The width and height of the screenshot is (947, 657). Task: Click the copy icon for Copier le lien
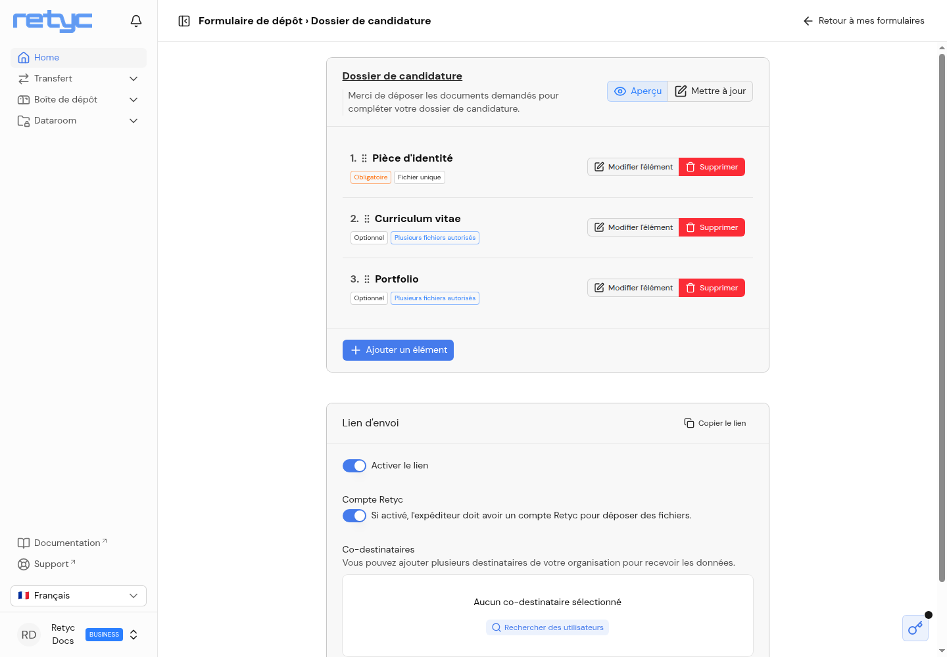689,423
